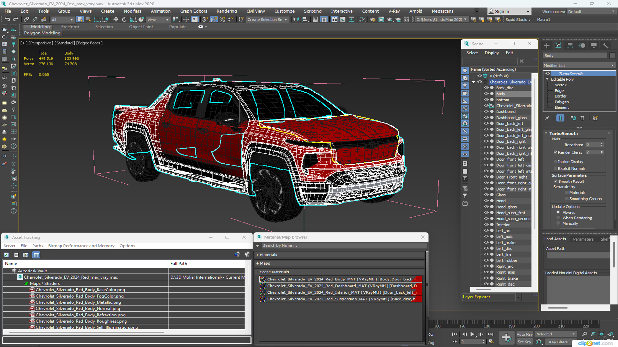Expand Maps group in Material/Map Browser

(x=257, y=263)
